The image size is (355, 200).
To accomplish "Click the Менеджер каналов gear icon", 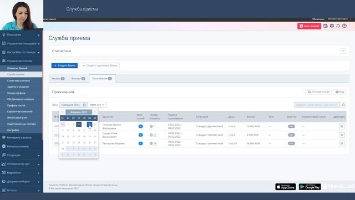I will pos(4,137).
